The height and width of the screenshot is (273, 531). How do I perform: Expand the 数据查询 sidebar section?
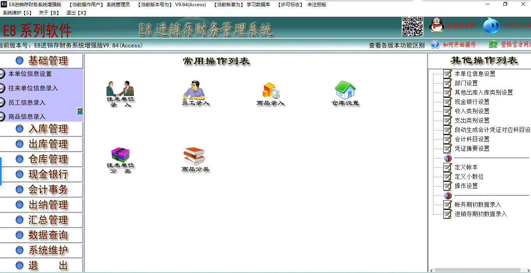pos(41,235)
